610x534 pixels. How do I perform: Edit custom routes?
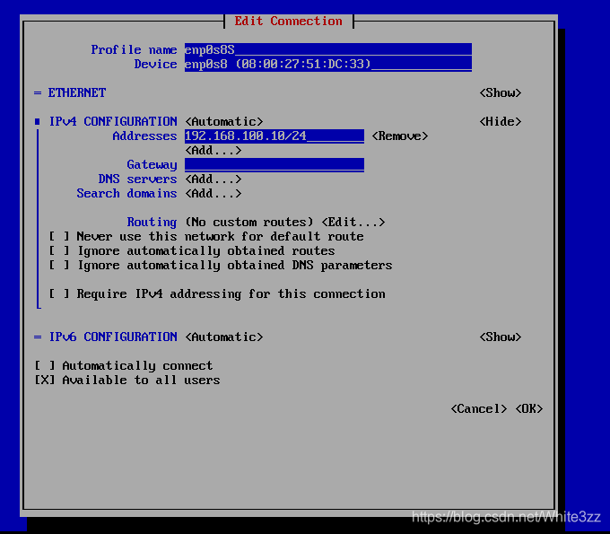pos(353,223)
